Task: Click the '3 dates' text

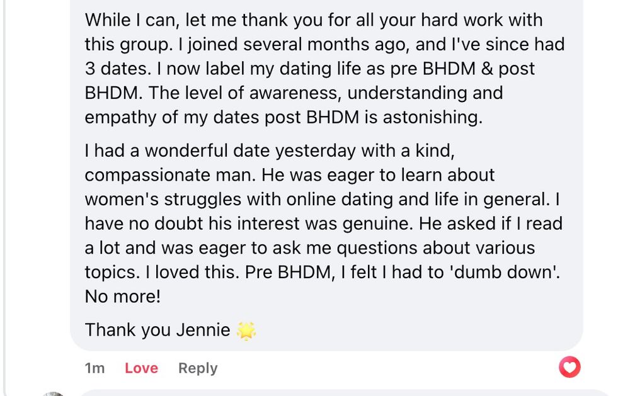Action: coord(118,69)
